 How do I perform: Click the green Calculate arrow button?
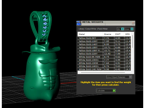click(x=114, y=91)
